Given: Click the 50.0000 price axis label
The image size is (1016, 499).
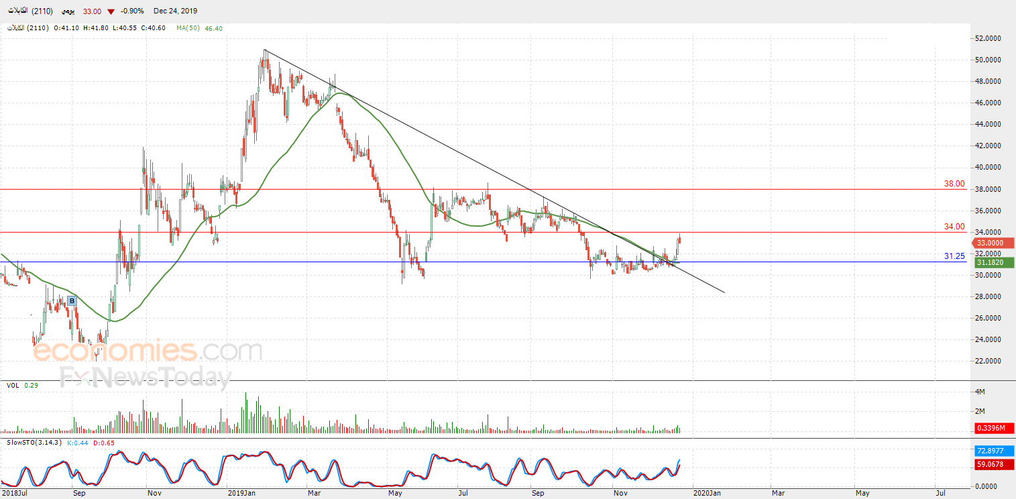Looking at the screenshot, I should pyautogui.click(x=988, y=60).
